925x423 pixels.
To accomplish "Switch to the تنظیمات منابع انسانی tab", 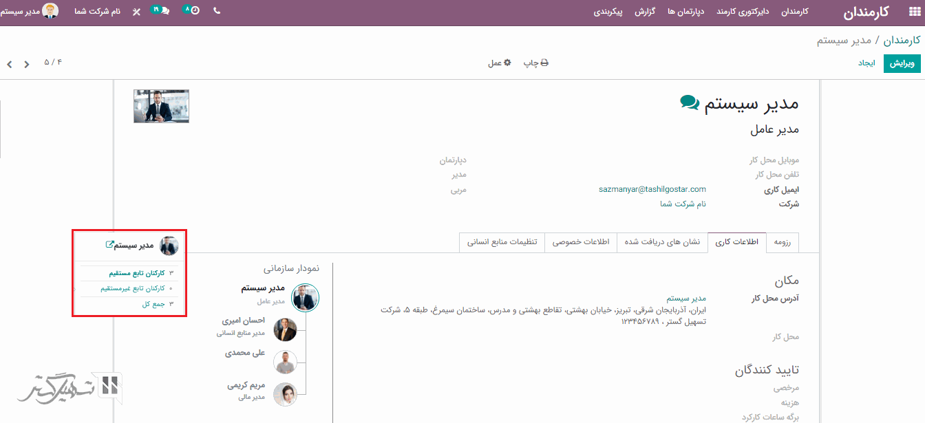I will [502, 242].
